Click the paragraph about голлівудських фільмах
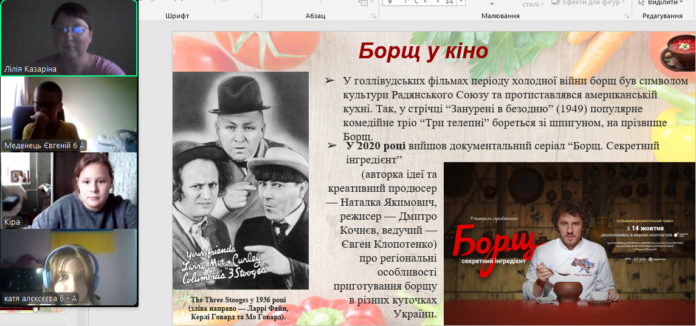 515,109
